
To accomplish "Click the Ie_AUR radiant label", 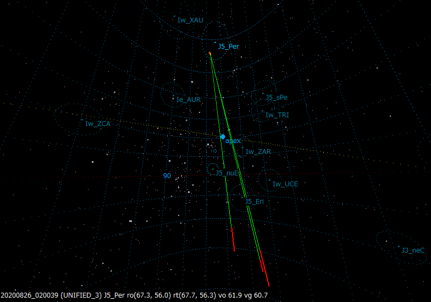I will [189, 100].
